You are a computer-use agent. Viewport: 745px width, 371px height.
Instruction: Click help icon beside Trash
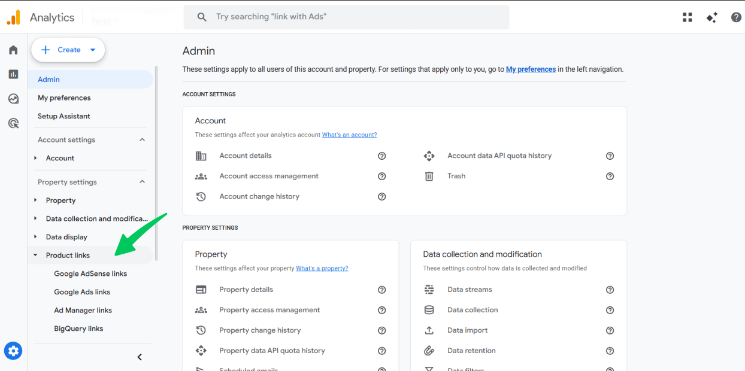610,177
